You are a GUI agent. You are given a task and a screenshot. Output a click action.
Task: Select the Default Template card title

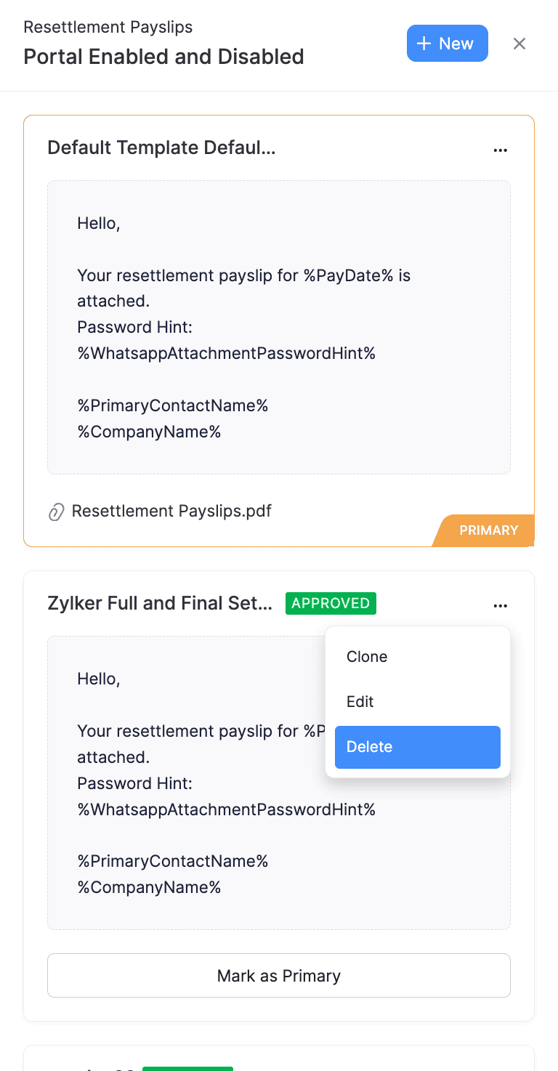coord(161,147)
